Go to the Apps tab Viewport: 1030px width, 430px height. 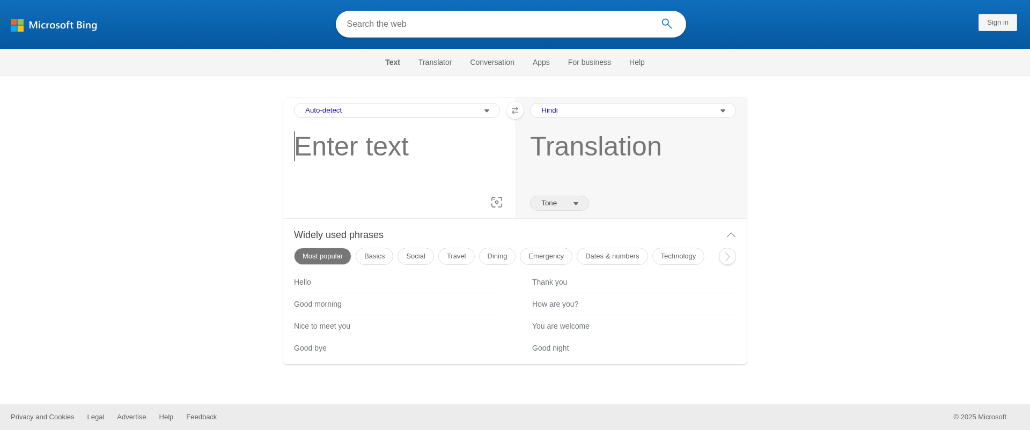541,62
